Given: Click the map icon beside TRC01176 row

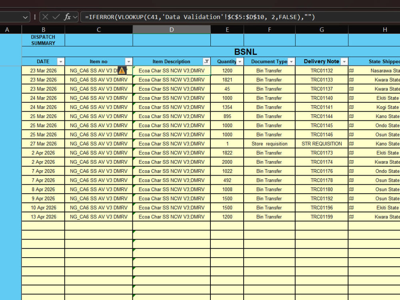Looking at the screenshot, I should click(x=352, y=171).
